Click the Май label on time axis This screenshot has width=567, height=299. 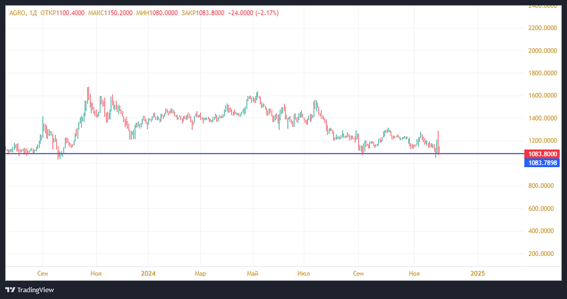tap(252, 274)
